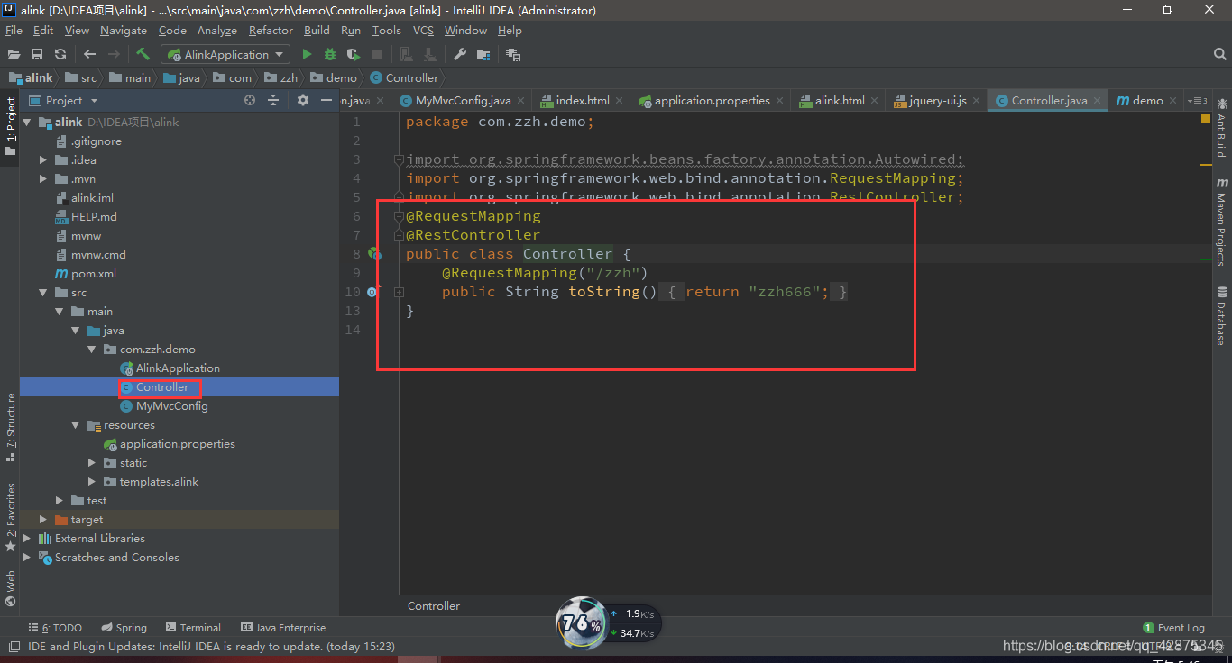Open Search Everywhere magnifier icon
Image resolution: width=1232 pixels, height=663 pixels.
pos(1219,54)
